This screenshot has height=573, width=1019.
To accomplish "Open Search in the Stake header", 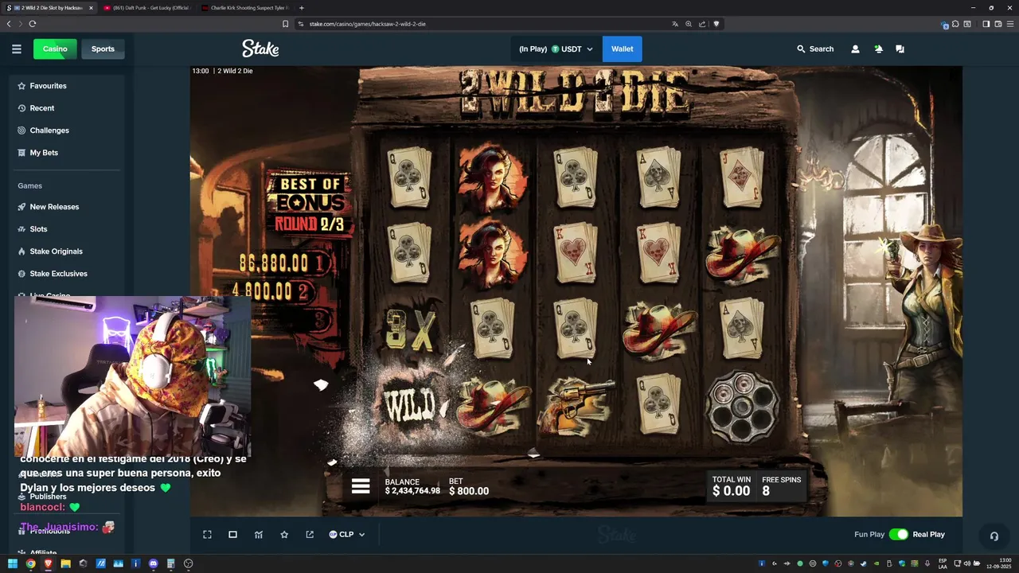I will (815, 49).
